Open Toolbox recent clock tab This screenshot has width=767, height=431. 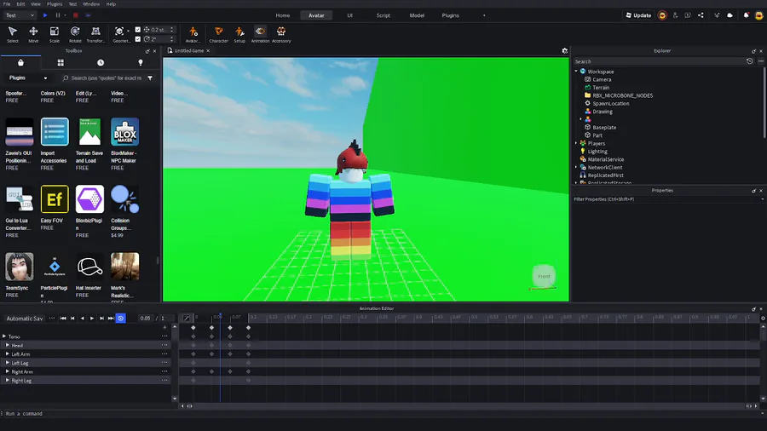coord(101,62)
